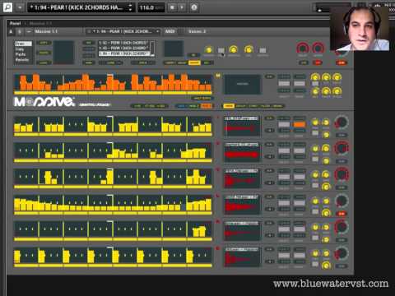Click the first yellow knob in the top section
Screen dimensions: 395x296
pos(209,49)
